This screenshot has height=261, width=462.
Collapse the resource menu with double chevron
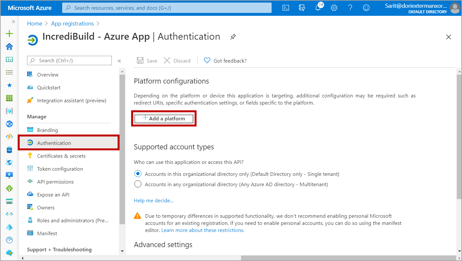pos(119,61)
